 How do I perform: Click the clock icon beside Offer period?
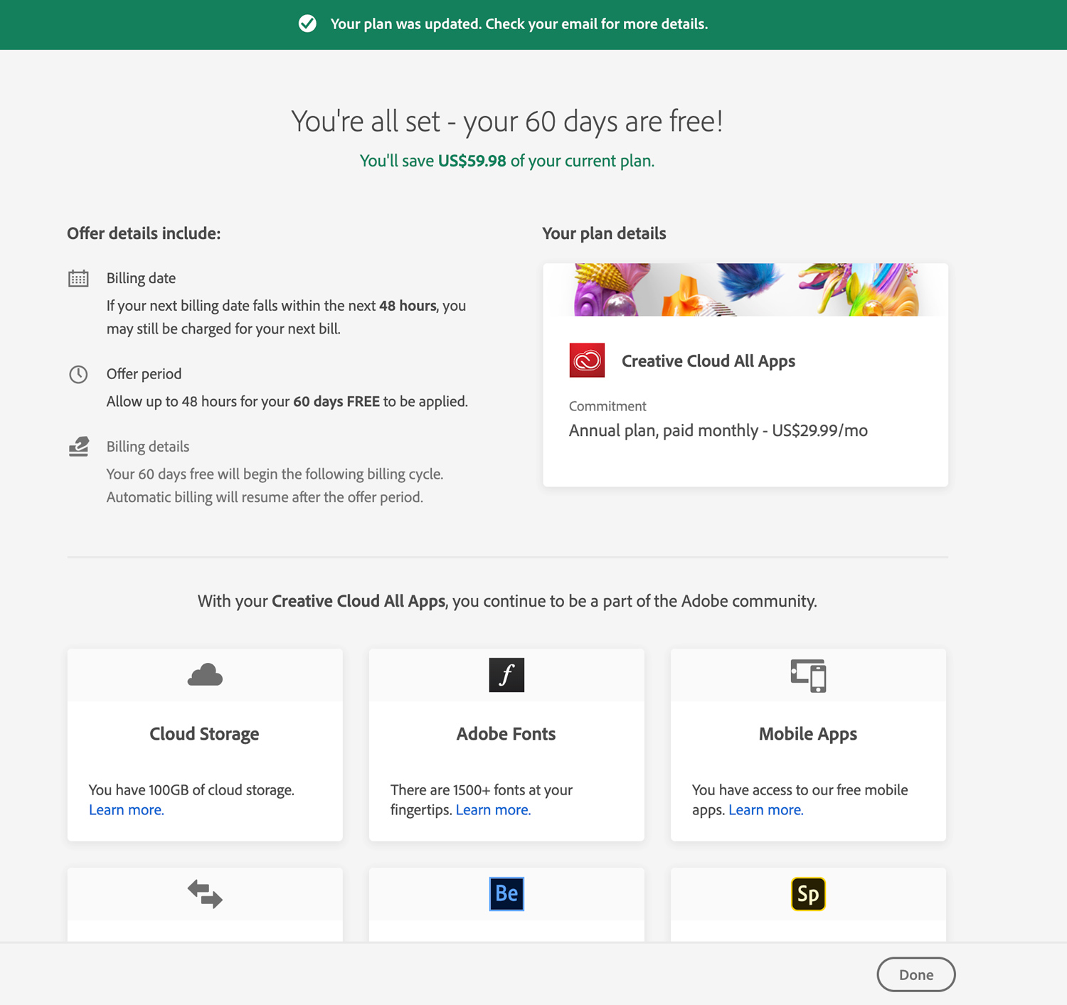coord(78,373)
